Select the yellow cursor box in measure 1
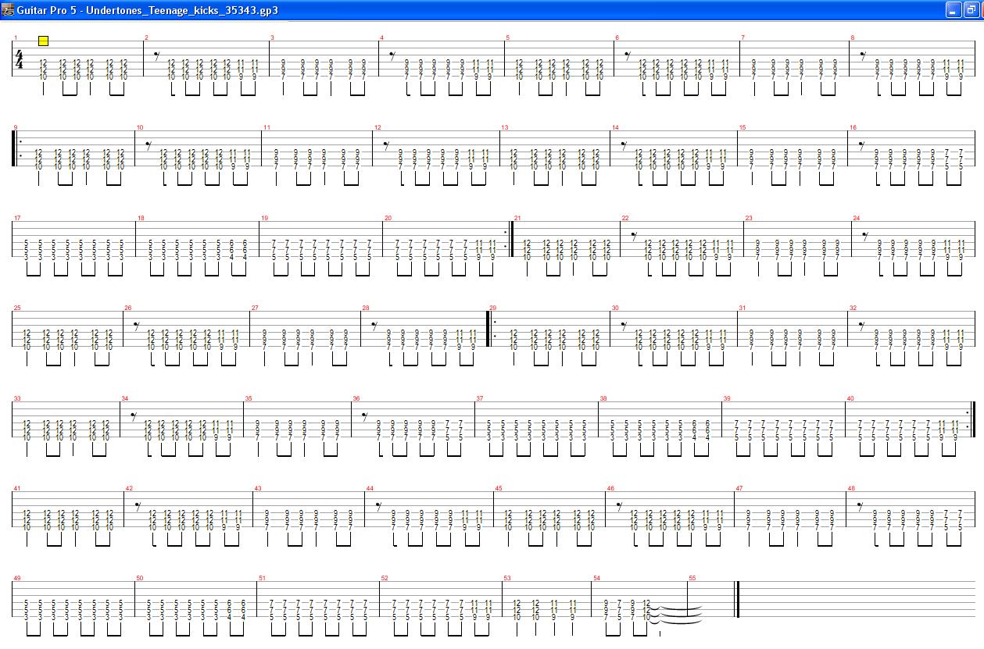Screen dimensions: 984x649 pyautogui.click(x=43, y=41)
